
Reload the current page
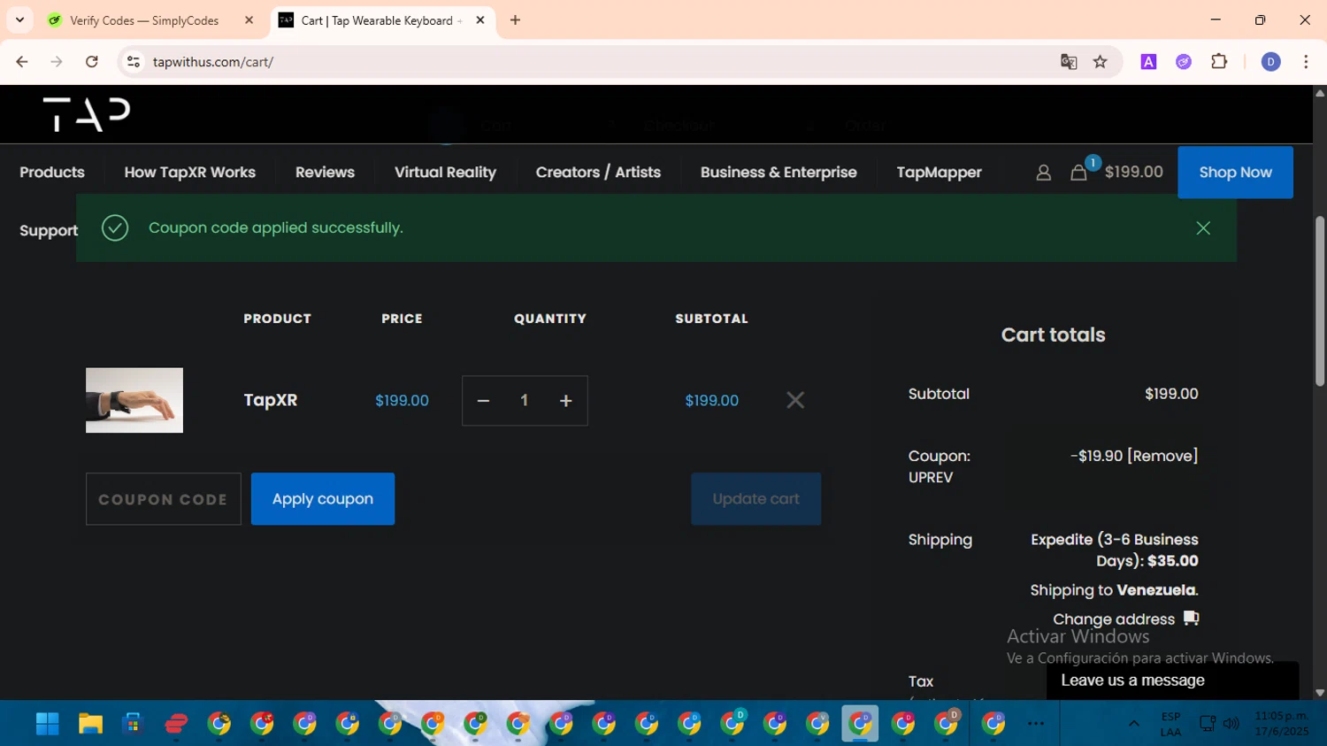[91, 62]
